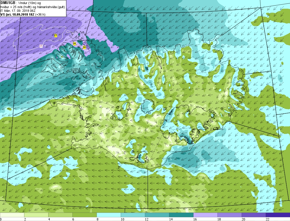This screenshot has width=290, height=221.
Task: Select the 'Vindur (10m) og' title text
Action: point(30,3)
